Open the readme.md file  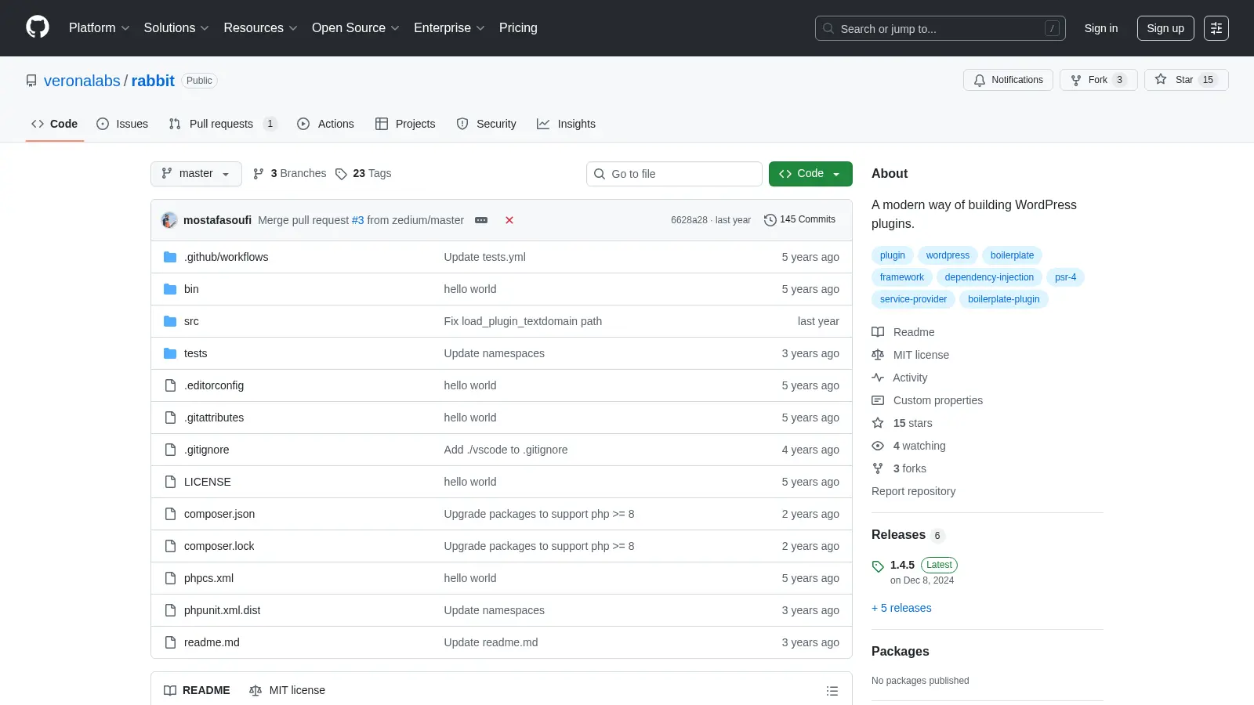coord(212,642)
